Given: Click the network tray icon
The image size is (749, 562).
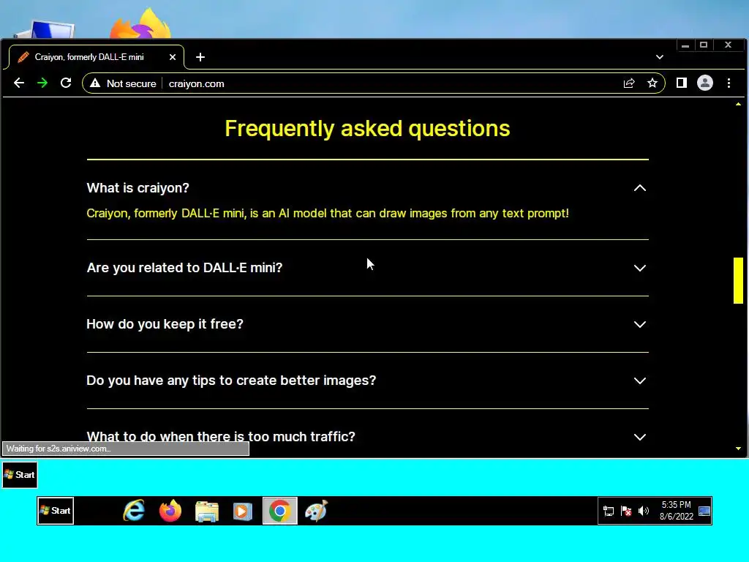Looking at the screenshot, I should tap(608, 511).
